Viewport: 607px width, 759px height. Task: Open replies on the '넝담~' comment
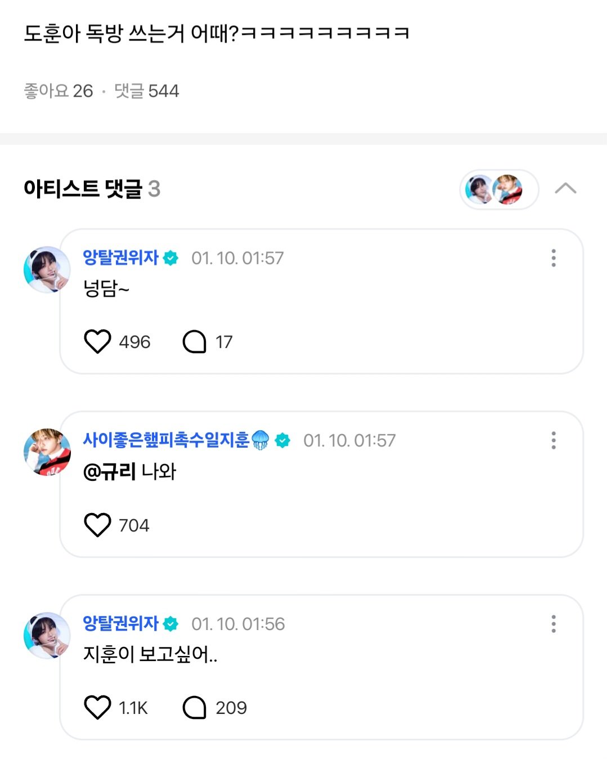195,341
